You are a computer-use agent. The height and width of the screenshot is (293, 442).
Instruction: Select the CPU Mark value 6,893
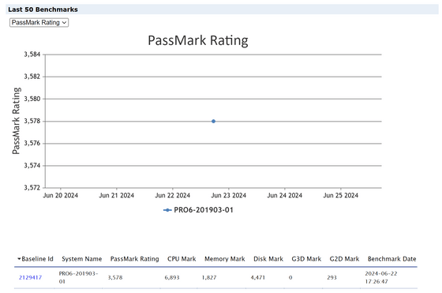pyautogui.click(x=172, y=277)
